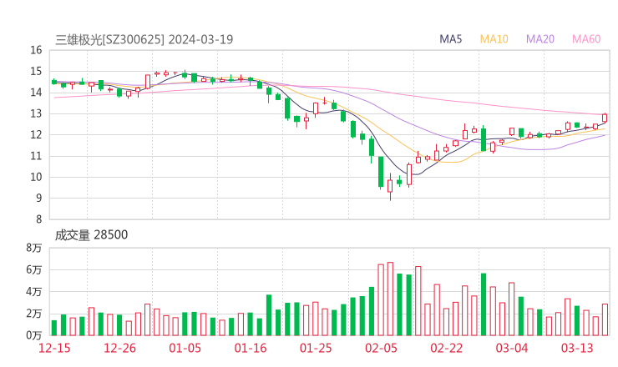The width and height of the screenshot is (618, 367).
Task: Click the 02-05 date axis label
Action: (x=381, y=348)
